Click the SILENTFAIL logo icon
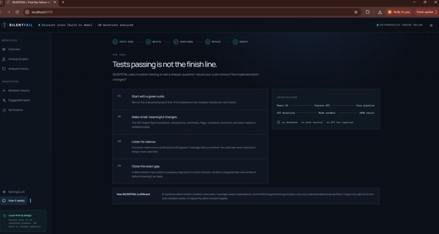The width and height of the screenshot is (439, 234). tap(4, 25)
